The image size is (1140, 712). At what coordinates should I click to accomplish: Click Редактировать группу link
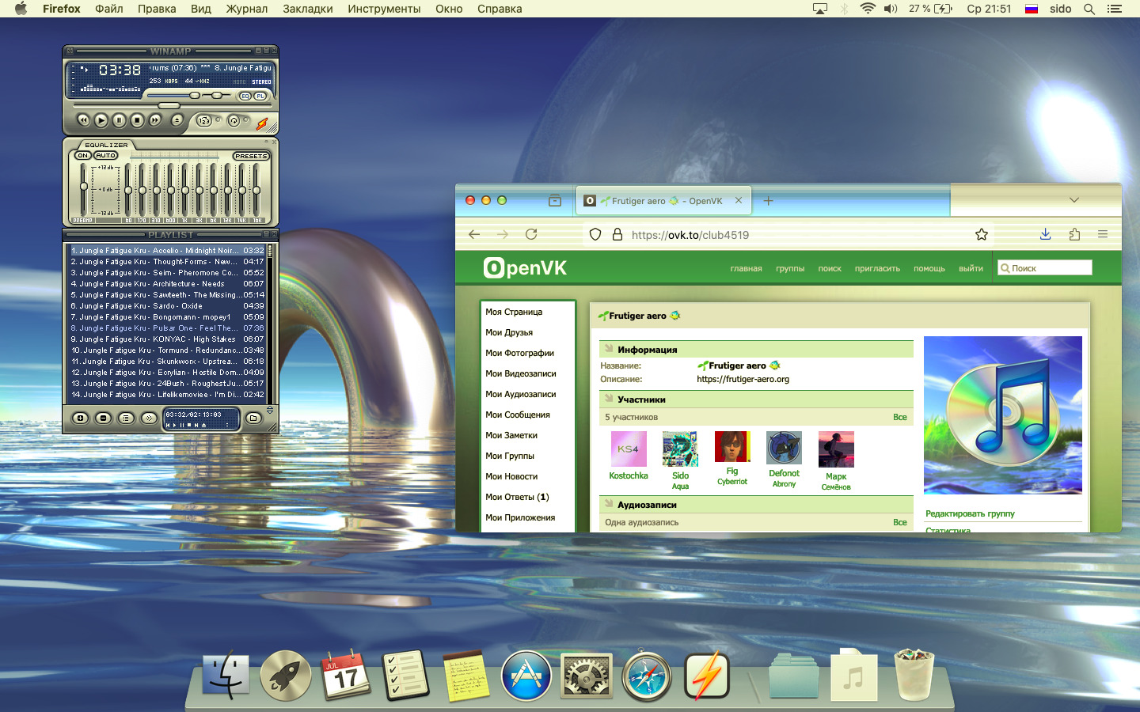point(970,513)
